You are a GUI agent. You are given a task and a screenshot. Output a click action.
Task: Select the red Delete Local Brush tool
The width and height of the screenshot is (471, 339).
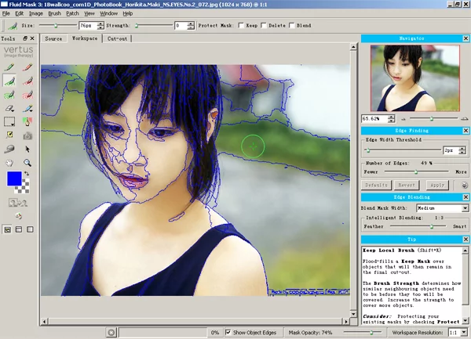click(x=27, y=81)
